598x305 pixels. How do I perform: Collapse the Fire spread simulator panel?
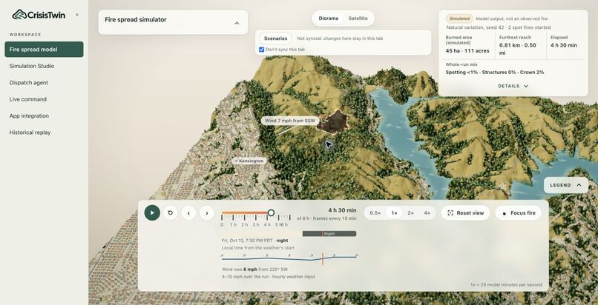click(x=237, y=23)
